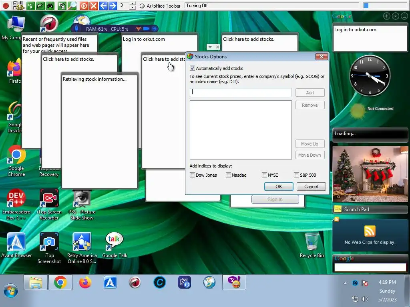Click the Yahoo Messenger taskbar icon
This screenshot has height=307, width=410.
point(234,283)
